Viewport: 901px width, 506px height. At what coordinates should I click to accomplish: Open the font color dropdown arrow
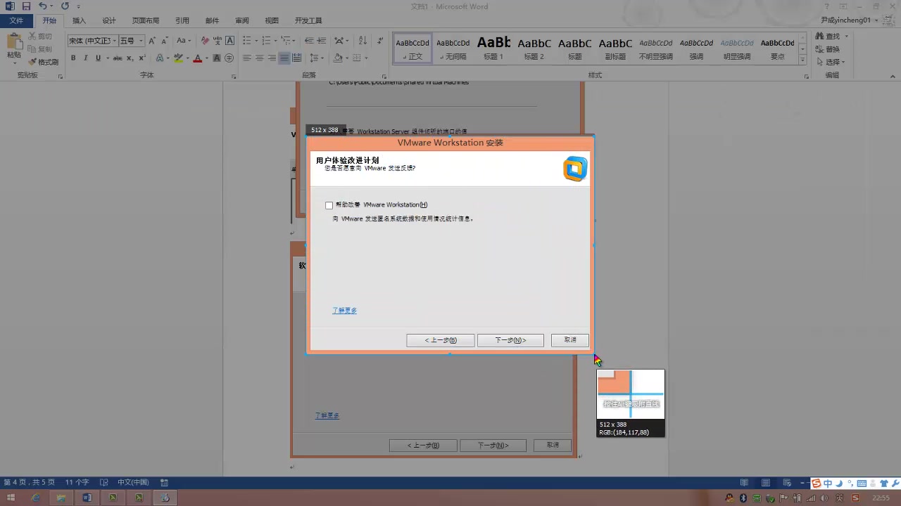(x=206, y=58)
